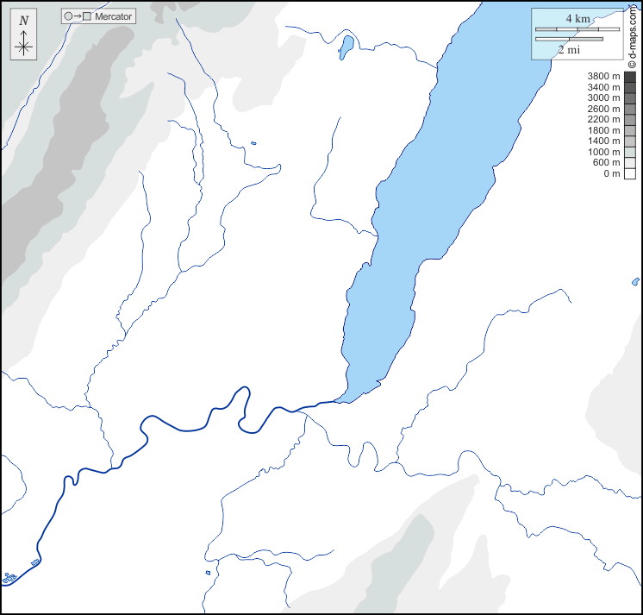This screenshot has height=615, width=643.
Task: Click the Mercator projection label
Action: (113, 16)
